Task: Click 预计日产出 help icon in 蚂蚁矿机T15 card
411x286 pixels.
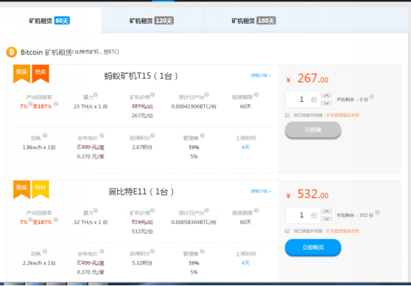Action: coord(206,95)
